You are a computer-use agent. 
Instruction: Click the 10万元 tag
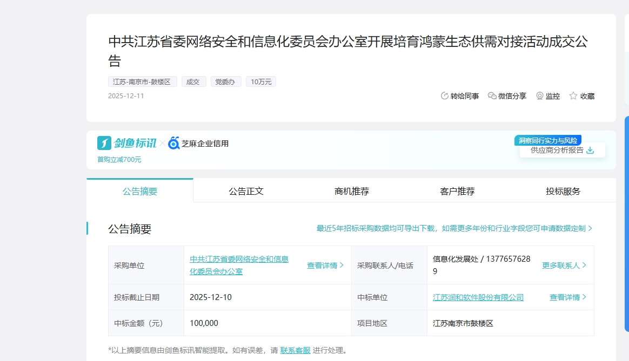click(x=261, y=81)
